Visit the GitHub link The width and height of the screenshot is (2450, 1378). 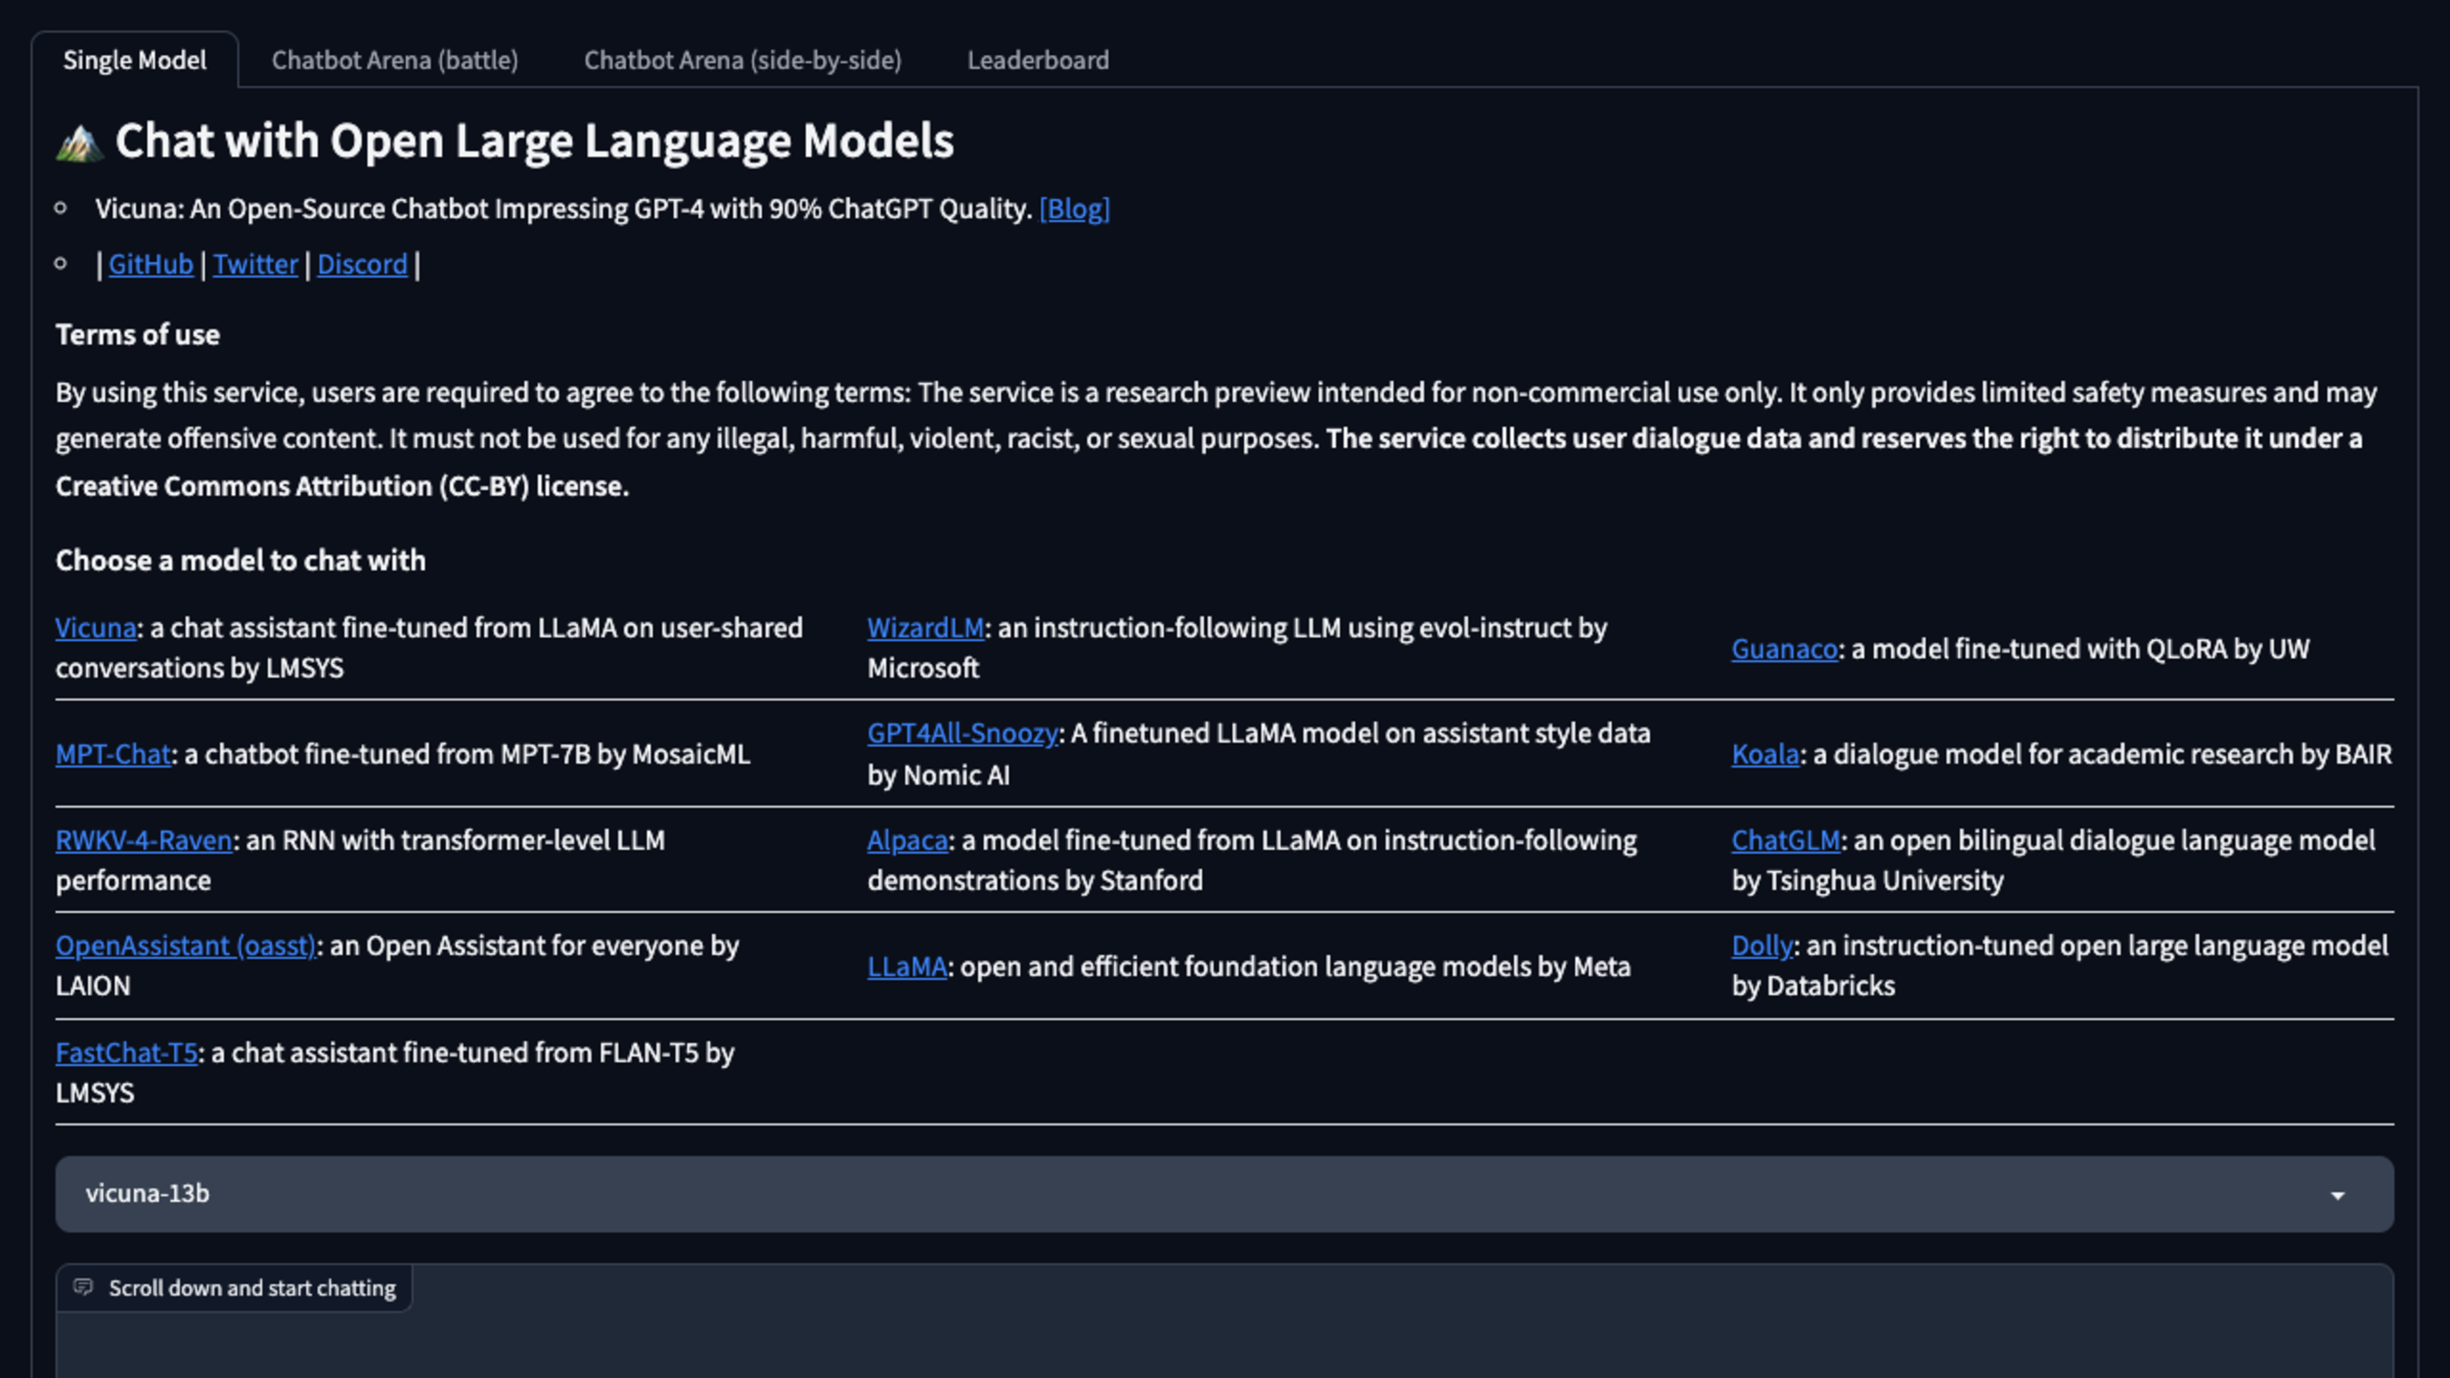click(x=151, y=263)
